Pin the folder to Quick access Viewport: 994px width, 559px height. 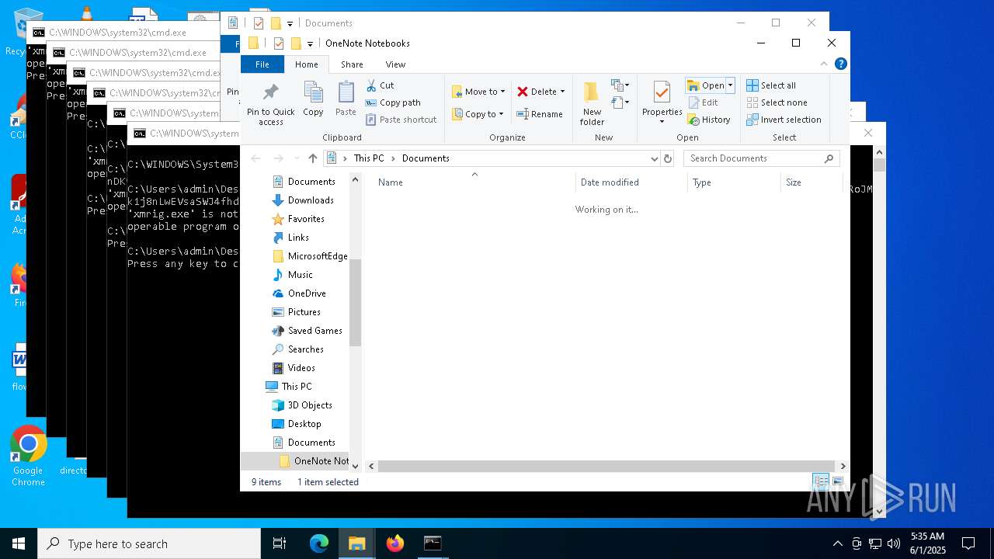tap(270, 104)
